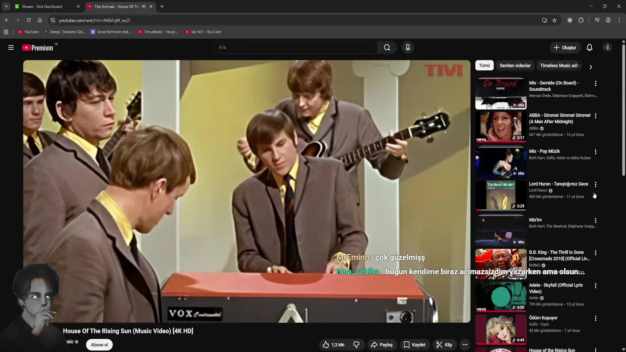Open options for Adele Skyfall video
This screenshot has height=352, width=626.
click(595, 286)
